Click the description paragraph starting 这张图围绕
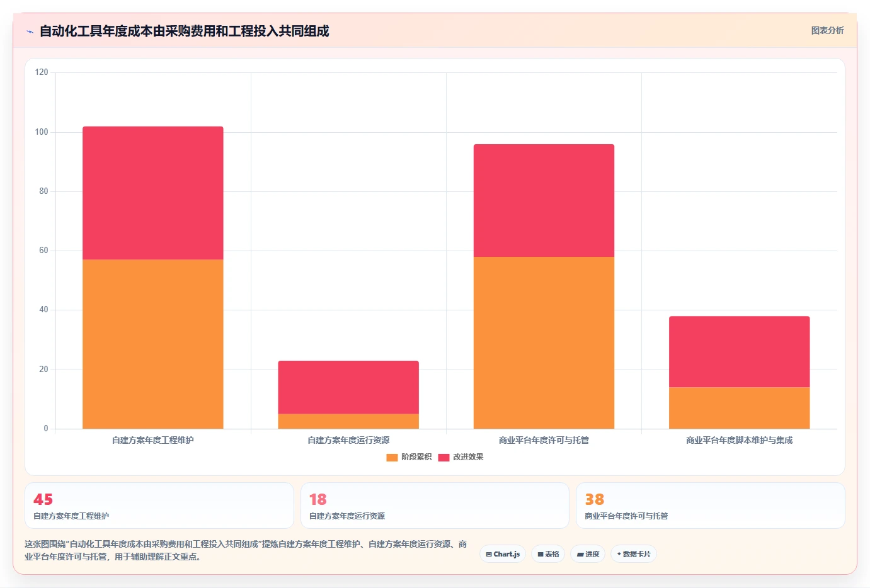 point(246,550)
